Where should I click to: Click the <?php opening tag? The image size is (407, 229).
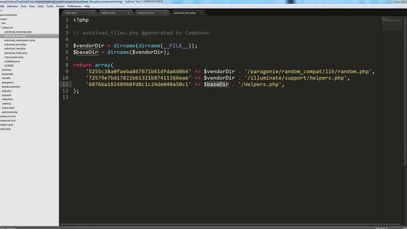click(81, 20)
